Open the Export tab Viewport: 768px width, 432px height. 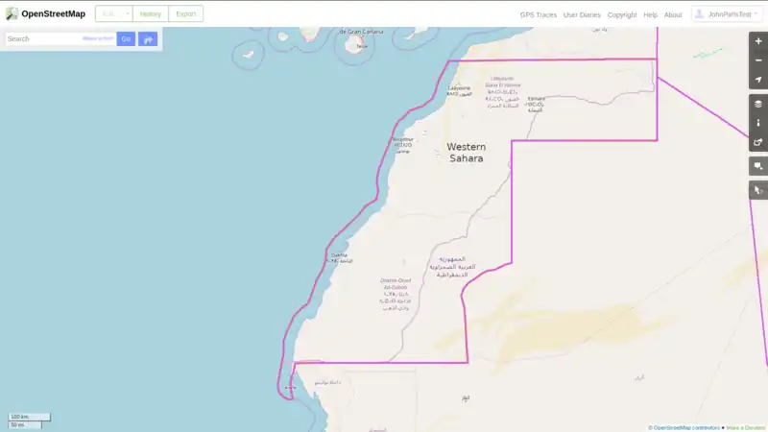click(185, 14)
